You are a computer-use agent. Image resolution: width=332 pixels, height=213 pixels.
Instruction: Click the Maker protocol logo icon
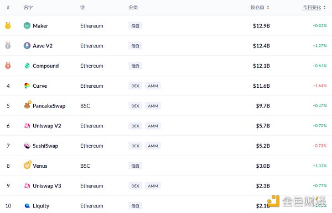[27, 26]
